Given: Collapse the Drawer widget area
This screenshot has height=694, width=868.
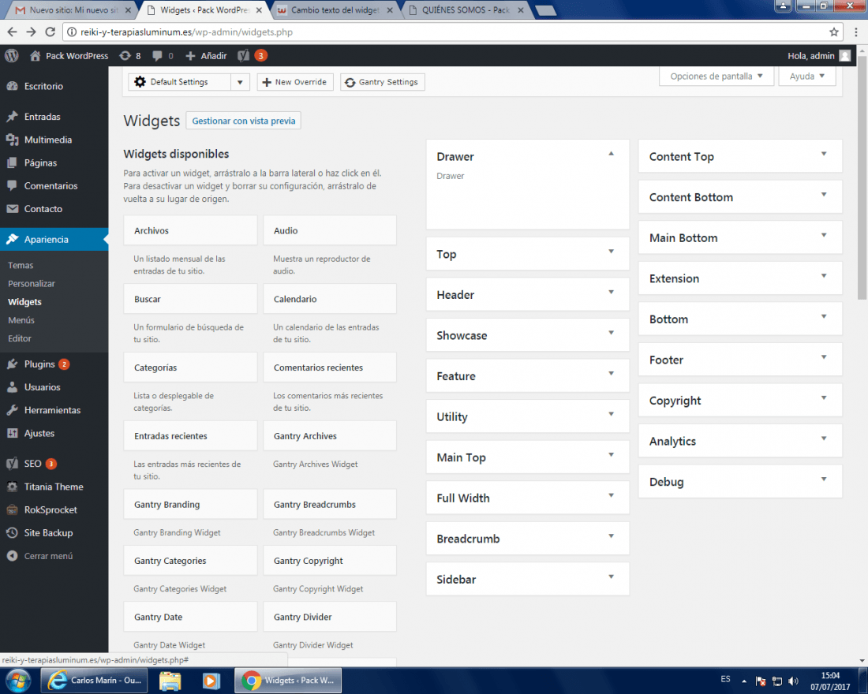Looking at the screenshot, I should tap(611, 154).
